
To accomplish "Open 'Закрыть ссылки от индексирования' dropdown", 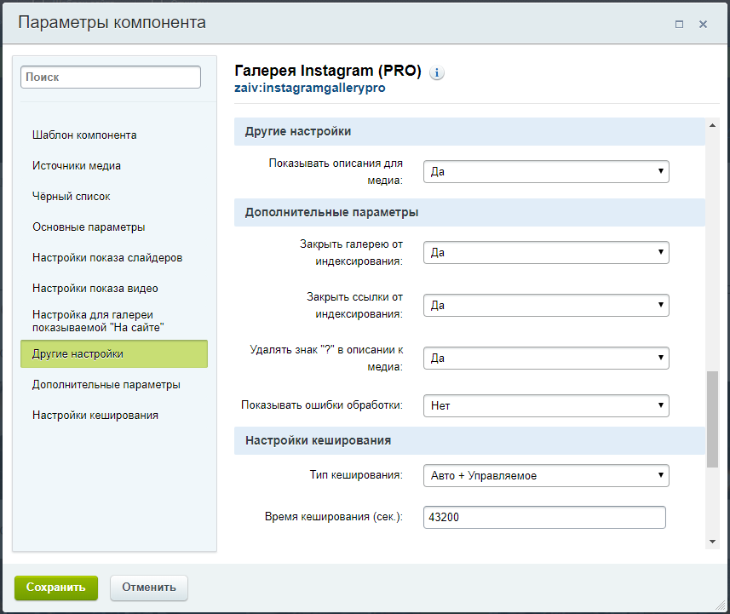I will point(545,306).
